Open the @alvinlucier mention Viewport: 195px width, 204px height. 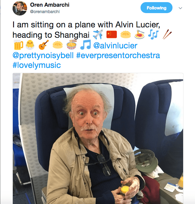pos(115,46)
